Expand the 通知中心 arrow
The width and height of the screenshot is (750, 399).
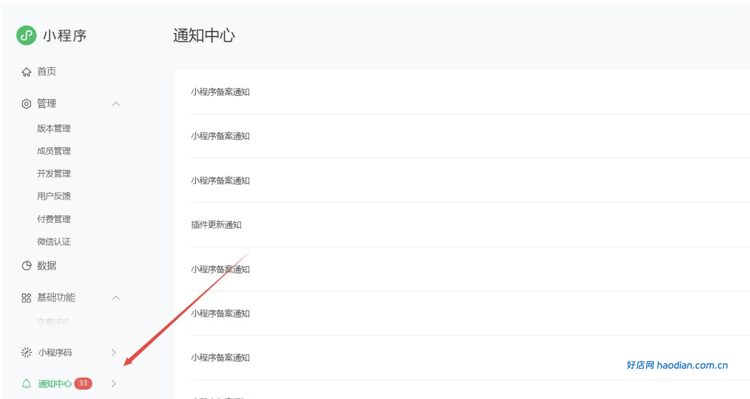point(114,384)
